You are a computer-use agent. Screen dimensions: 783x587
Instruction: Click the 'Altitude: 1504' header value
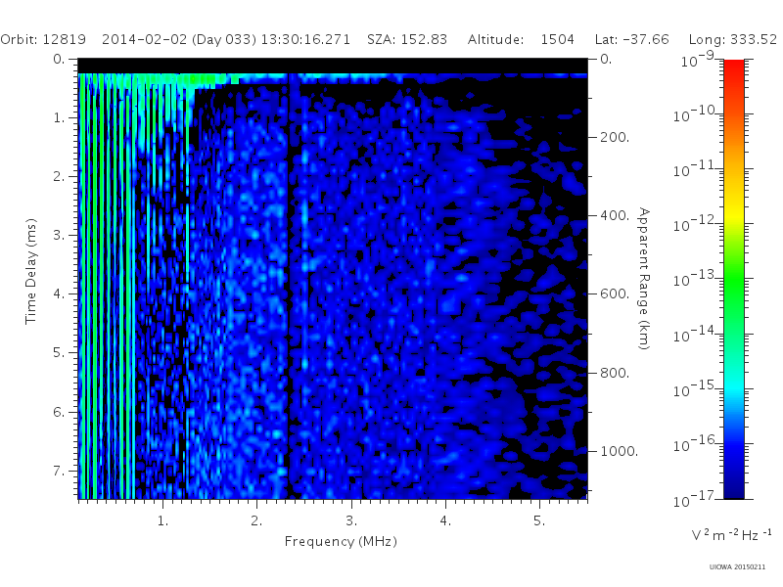tap(521, 39)
